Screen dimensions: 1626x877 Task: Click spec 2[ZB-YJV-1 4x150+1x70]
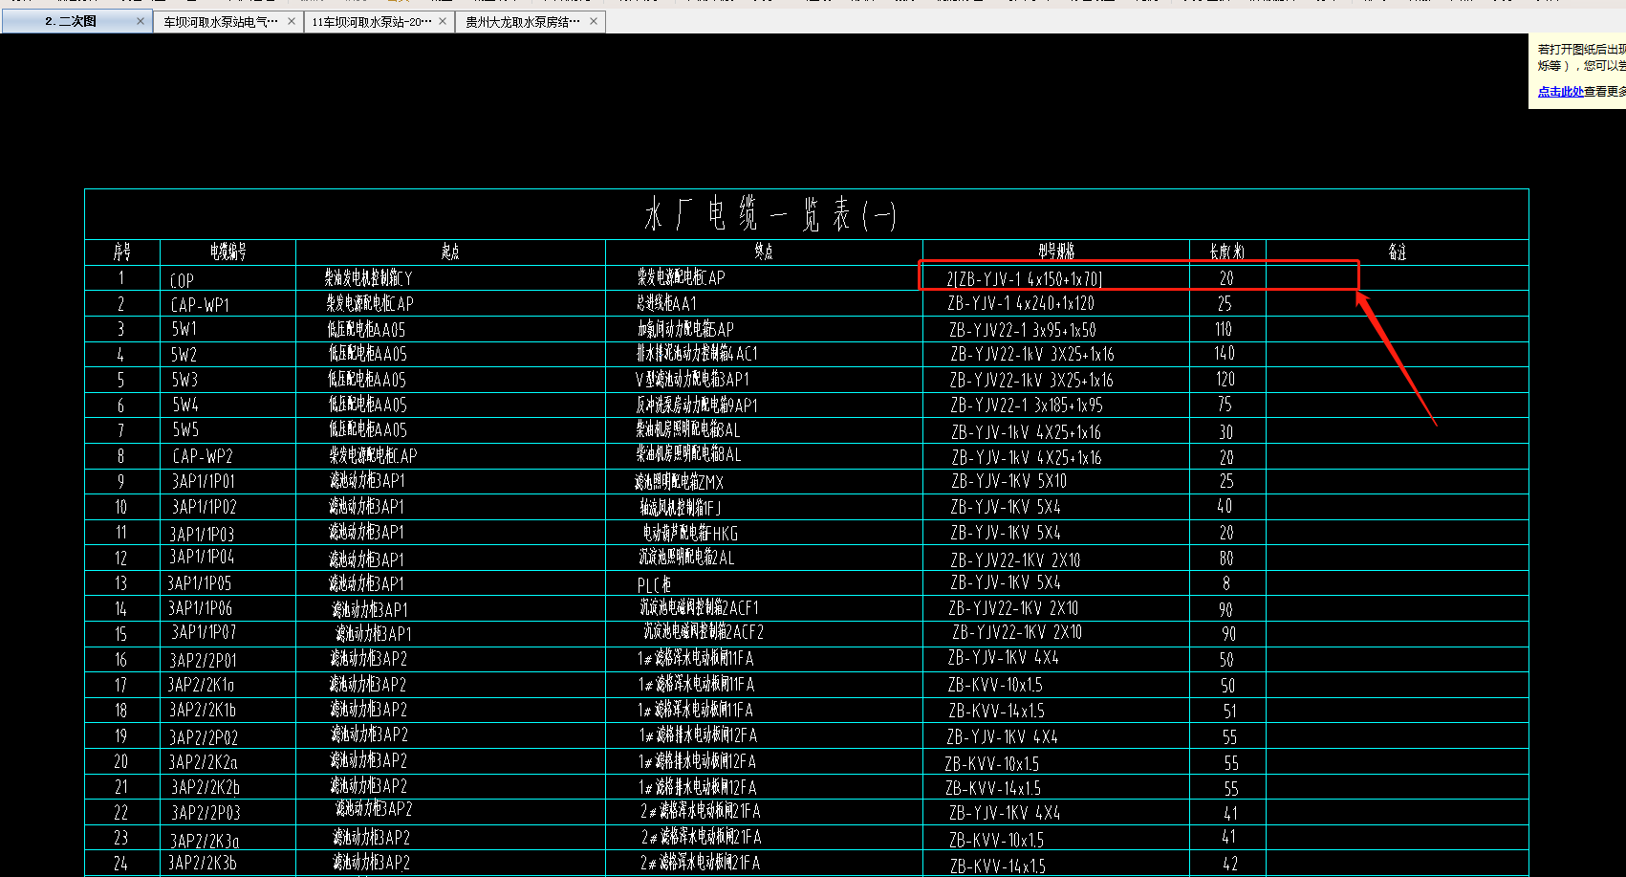click(1025, 279)
